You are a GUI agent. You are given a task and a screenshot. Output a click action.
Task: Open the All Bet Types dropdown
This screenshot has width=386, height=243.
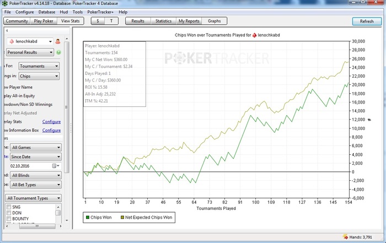[x=36, y=185]
